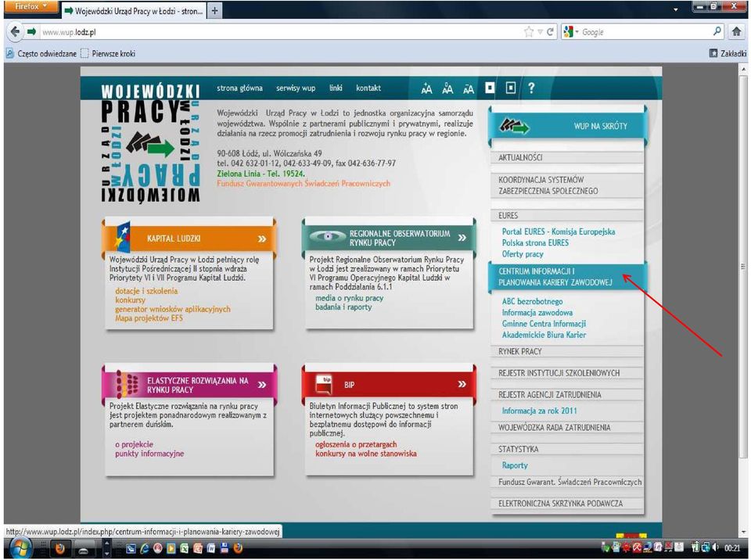Screen dimensions: 751x560
Task: Open Fundusz Gwarantowanych Świadczeń Pracowniczych orange link
Action: (304, 184)
